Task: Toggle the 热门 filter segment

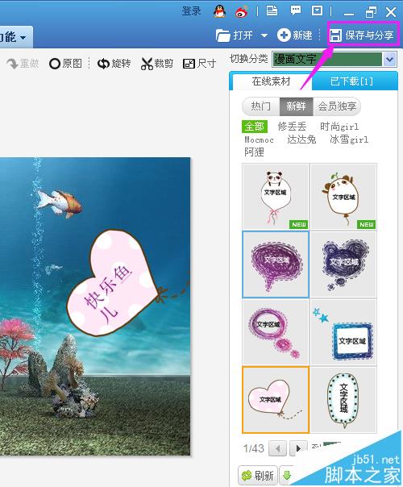Action: tap(261, 106)
